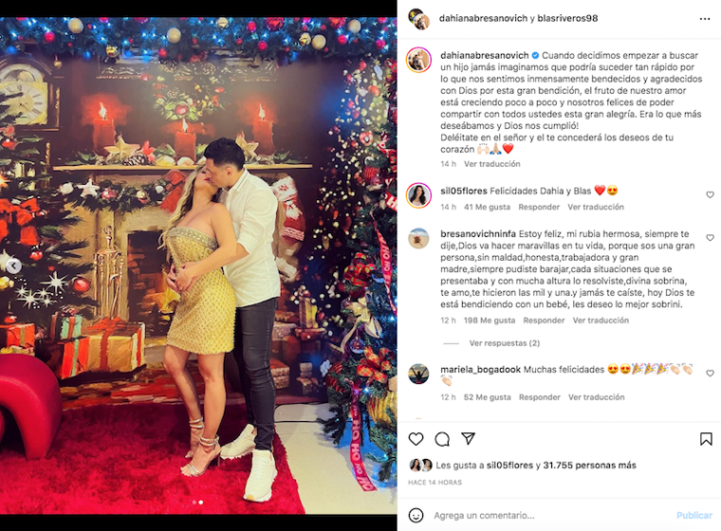View 31.755 personas más likes list
The width and height of the screenshot is (721, 531).
pos(589,466)
